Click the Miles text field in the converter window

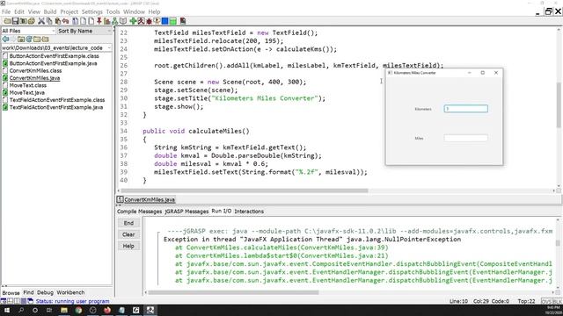465,138
